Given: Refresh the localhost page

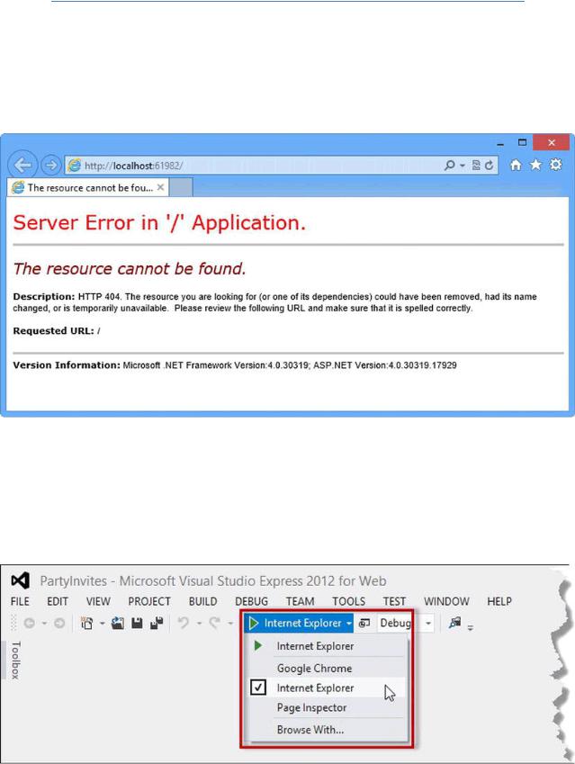Looking at the screenshot, I should 489,166.
